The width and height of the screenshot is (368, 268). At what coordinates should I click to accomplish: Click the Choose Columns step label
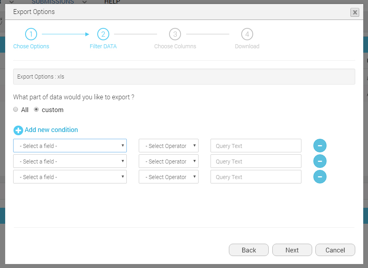click(x=175, y=46)
